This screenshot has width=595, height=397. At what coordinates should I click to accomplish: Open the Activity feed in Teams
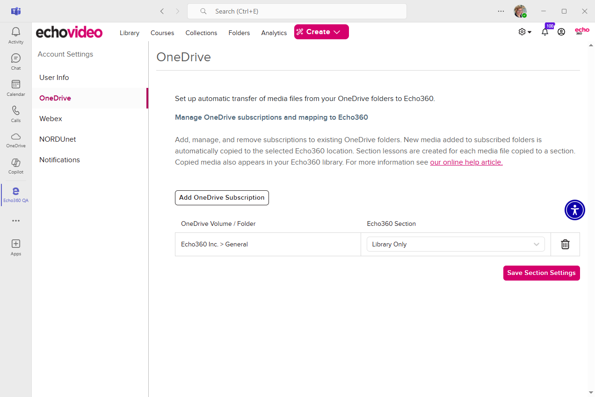pyautogui.click(x=16, y=36)
